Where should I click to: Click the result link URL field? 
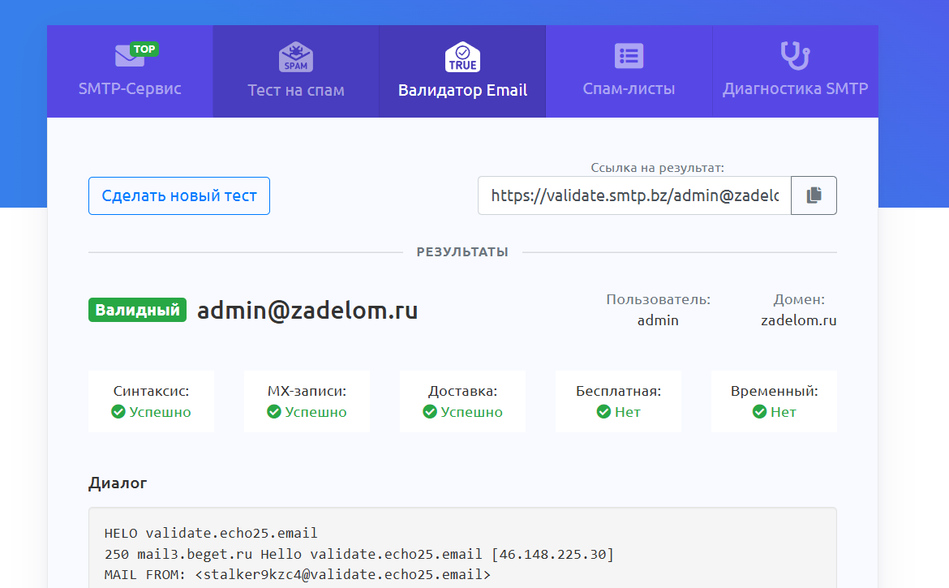[x=634, y=195]
